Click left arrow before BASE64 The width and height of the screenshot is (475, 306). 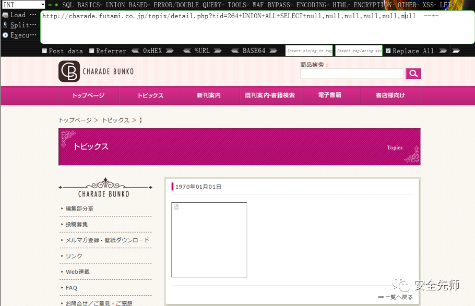click(235, 51)
